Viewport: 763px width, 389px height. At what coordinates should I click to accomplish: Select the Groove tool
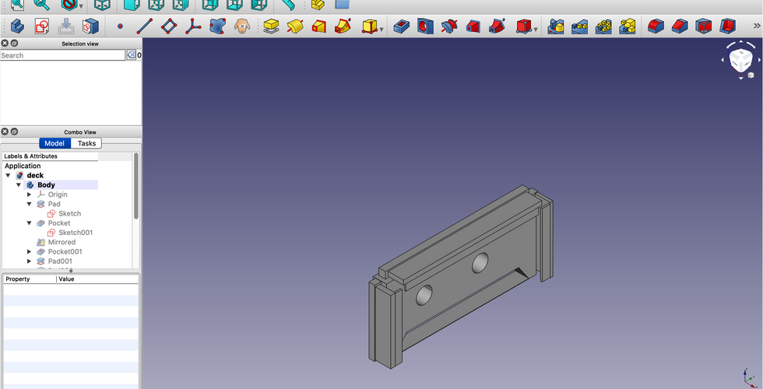(x=449, y=26)
